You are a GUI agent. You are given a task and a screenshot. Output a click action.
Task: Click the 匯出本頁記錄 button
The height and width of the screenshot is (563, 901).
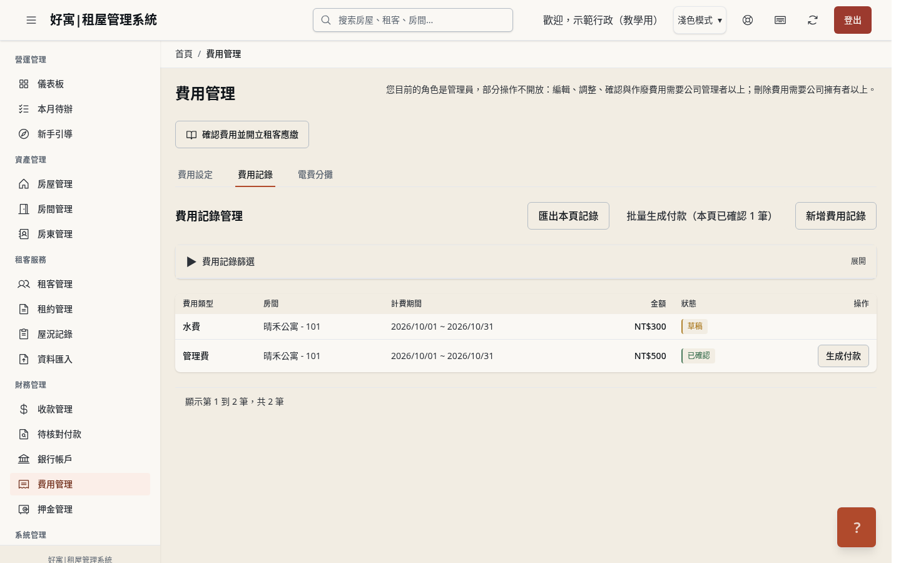[x=568, y=216]
